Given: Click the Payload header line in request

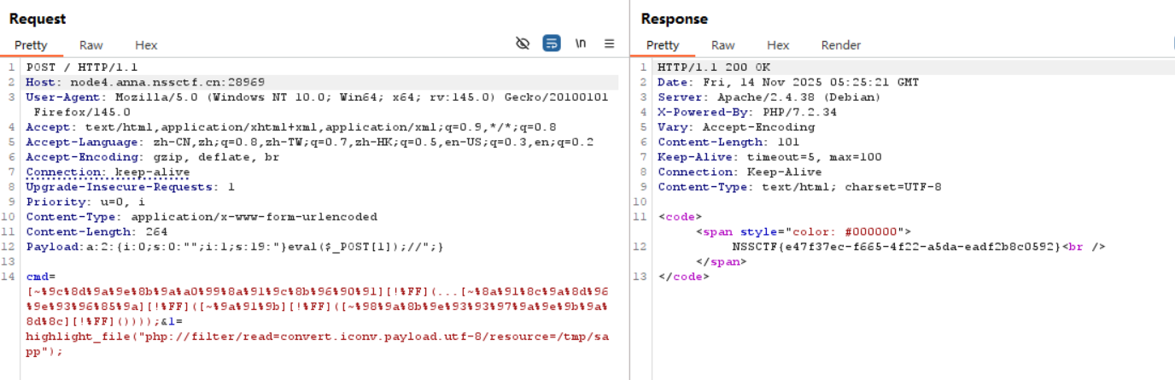Looking at the screenshot, I should tap(234, 247).
